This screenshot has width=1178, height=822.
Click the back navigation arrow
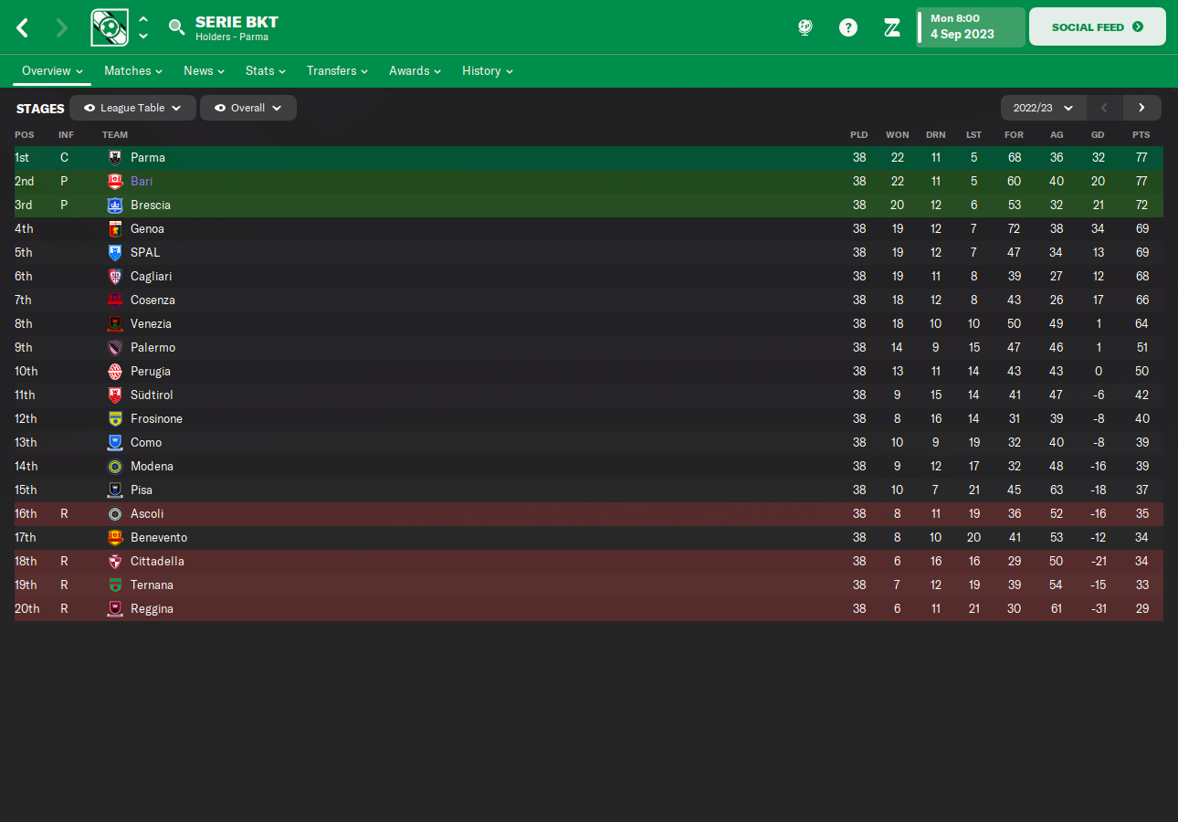(23, 27)
